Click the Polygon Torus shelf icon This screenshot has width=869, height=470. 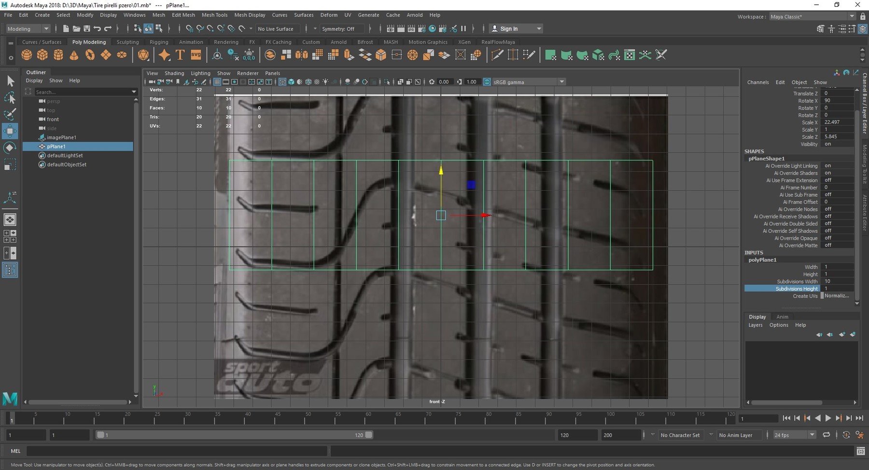90,54
